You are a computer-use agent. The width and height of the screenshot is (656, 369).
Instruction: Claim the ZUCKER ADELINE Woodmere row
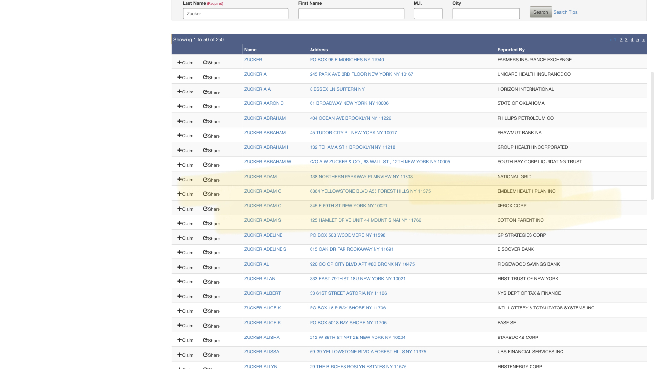[x=186, y=238]
